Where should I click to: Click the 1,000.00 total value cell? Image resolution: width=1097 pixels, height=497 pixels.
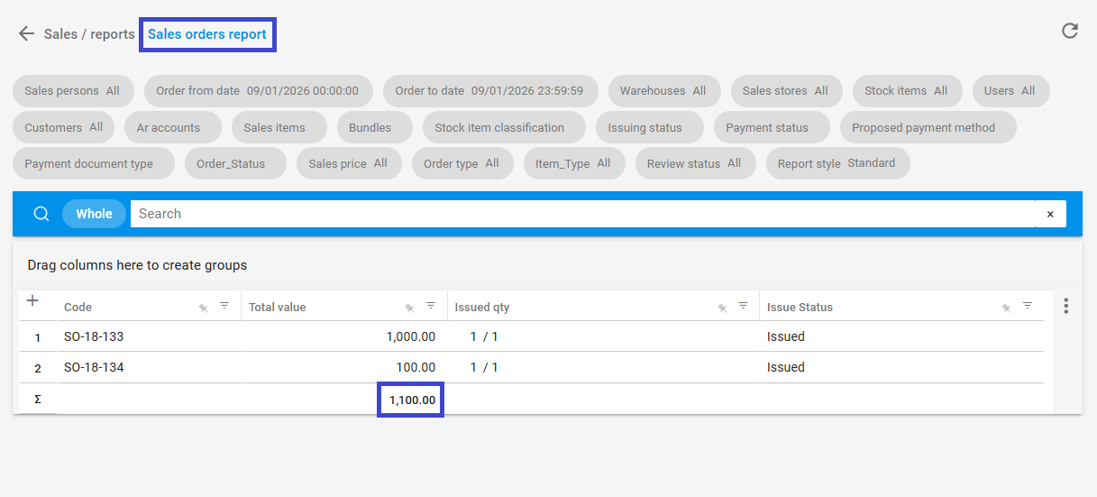tap(411, 336)
